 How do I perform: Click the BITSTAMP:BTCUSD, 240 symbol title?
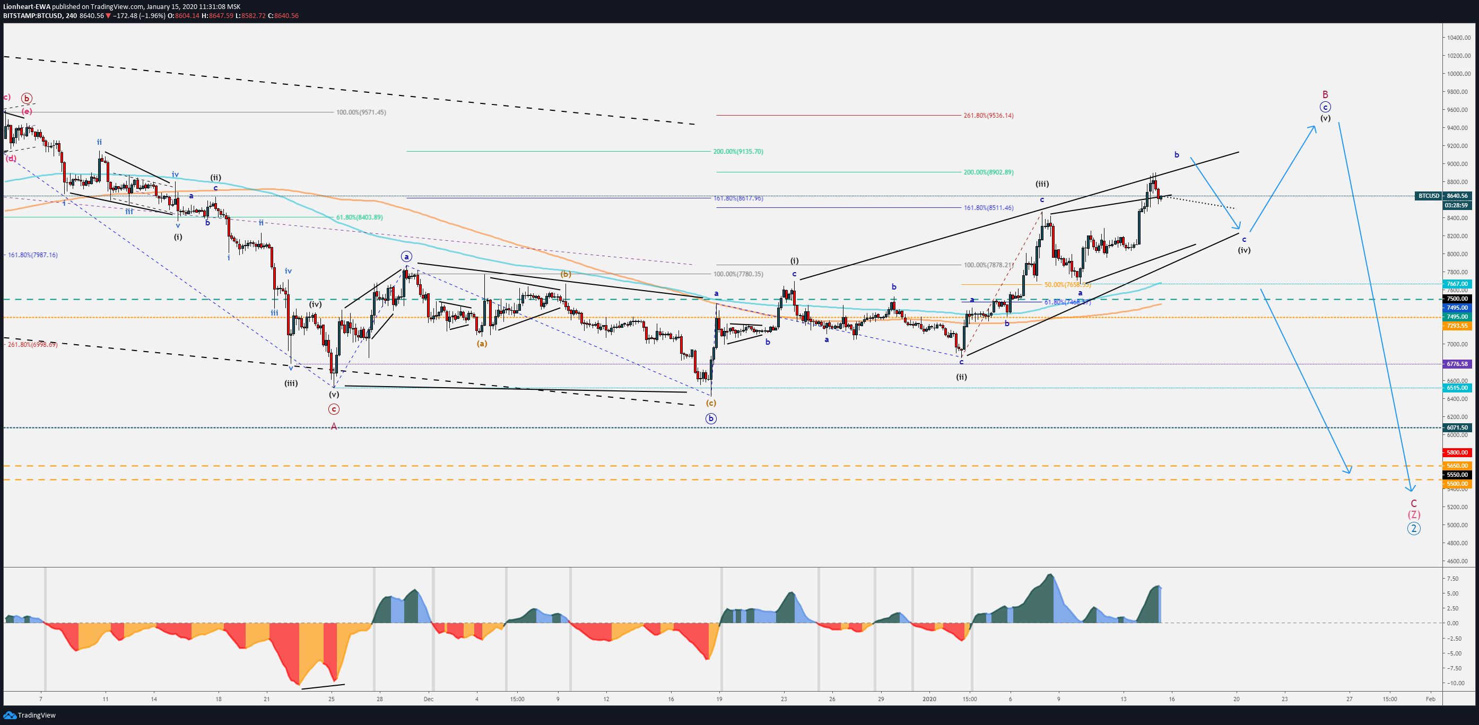coord(40,15)
